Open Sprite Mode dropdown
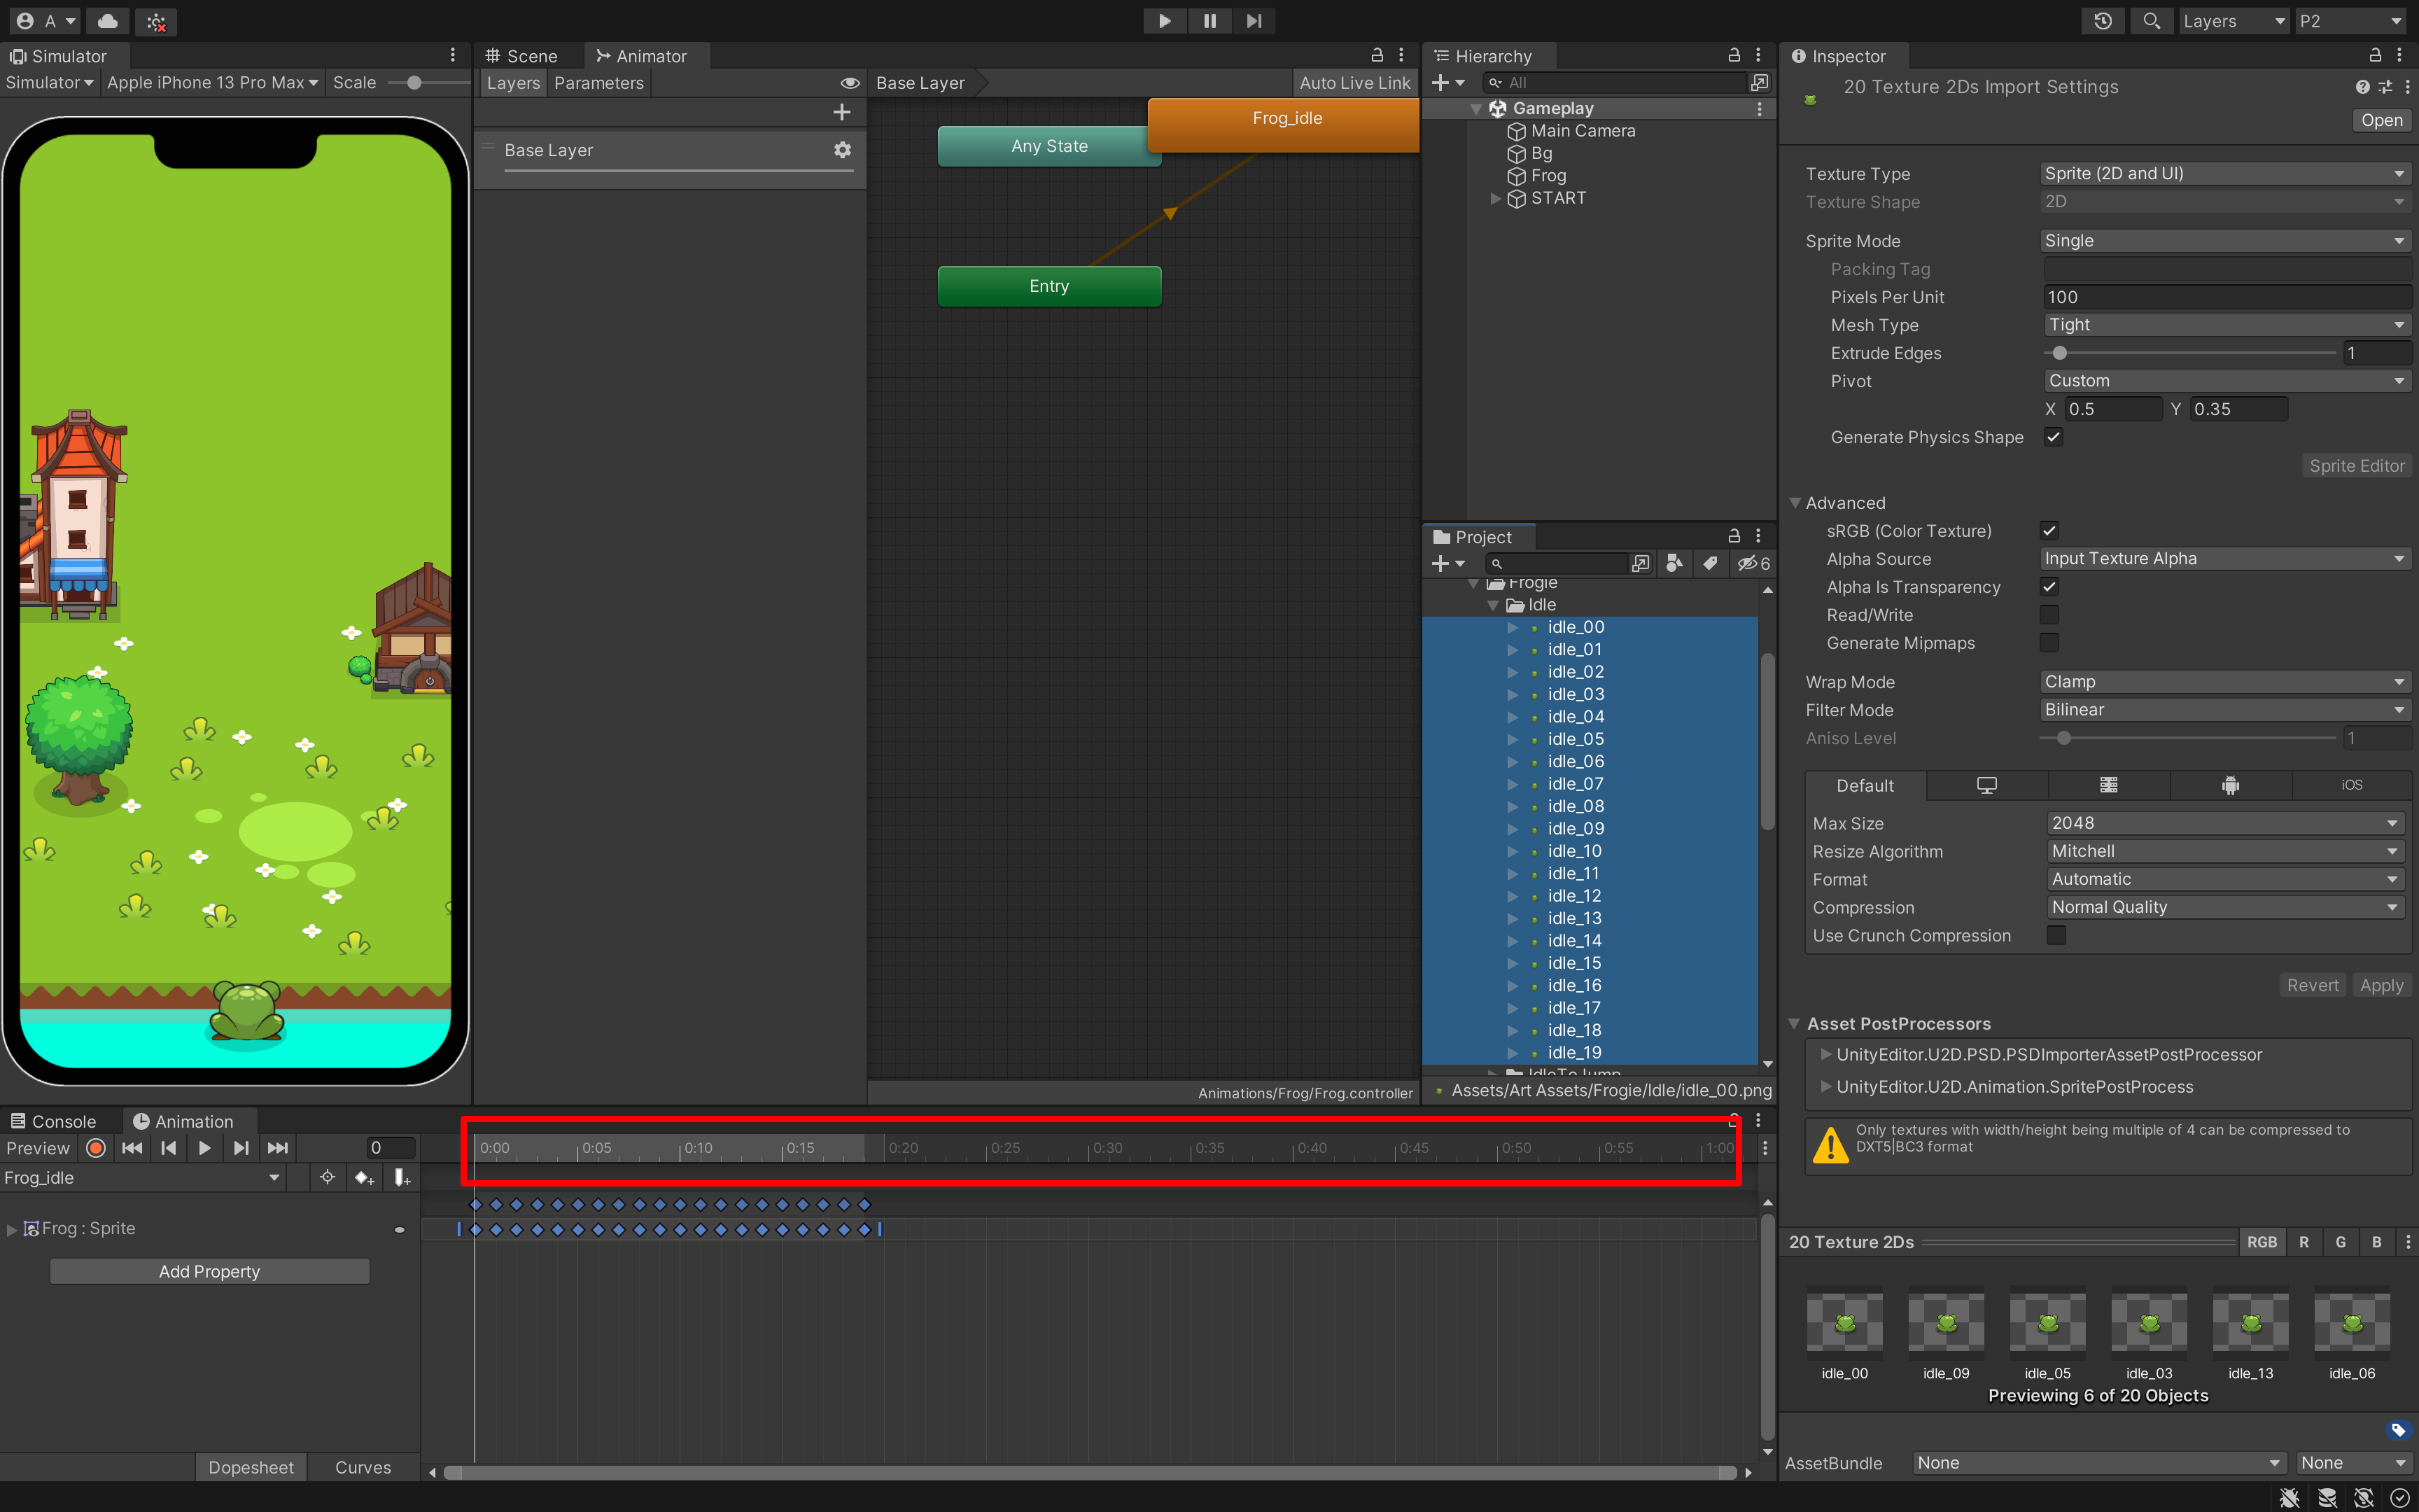 [x=2225, y=241]
